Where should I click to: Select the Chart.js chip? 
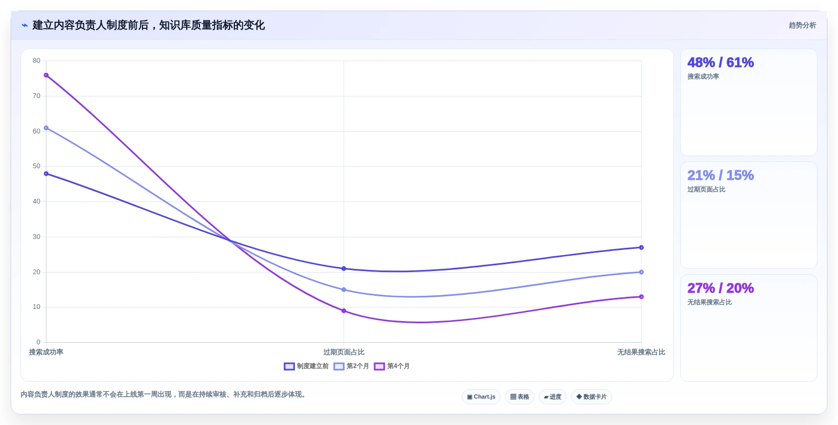tap(481, 397)
